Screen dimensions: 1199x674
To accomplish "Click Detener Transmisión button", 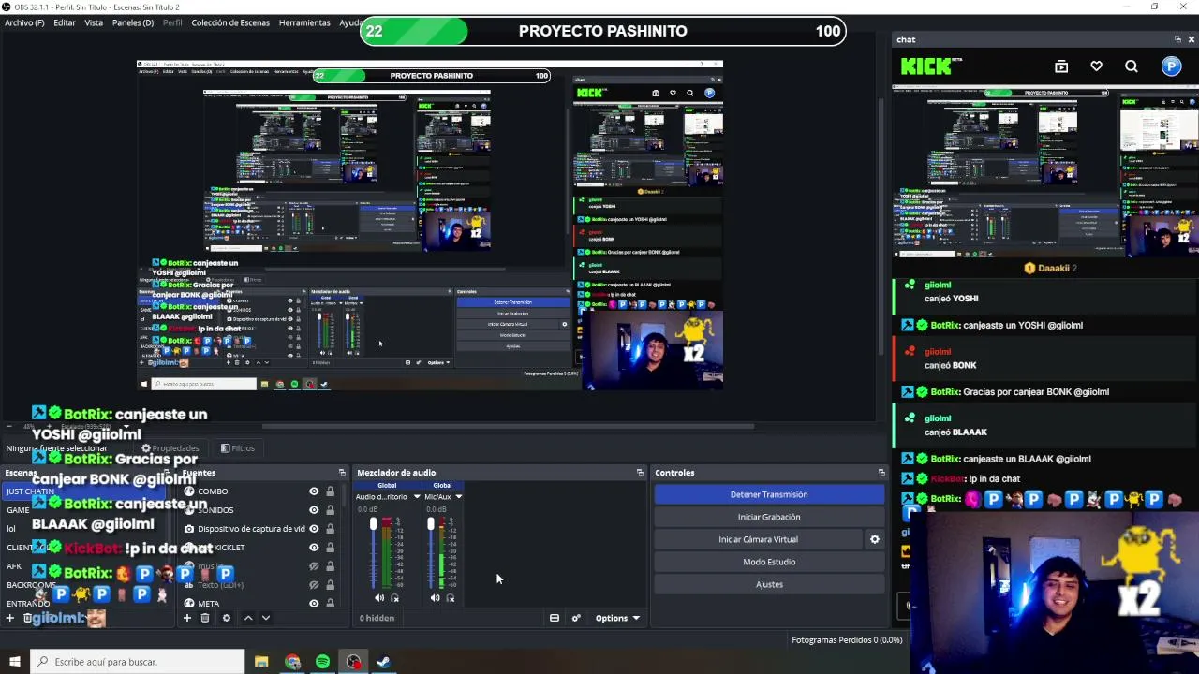I will (769, 494).
